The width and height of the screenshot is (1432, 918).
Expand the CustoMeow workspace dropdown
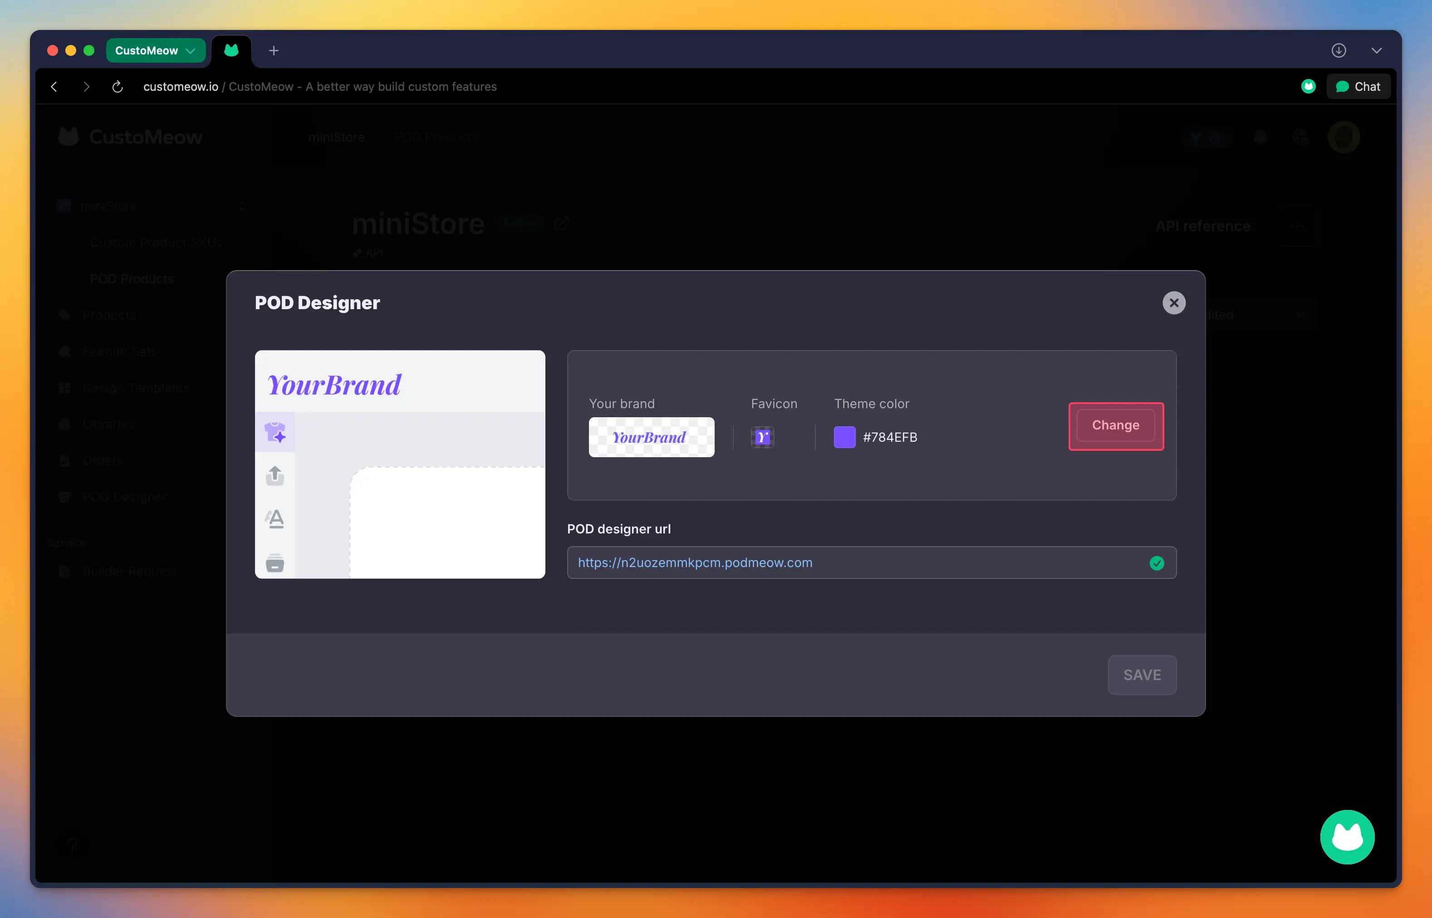[x=156, y=51]
